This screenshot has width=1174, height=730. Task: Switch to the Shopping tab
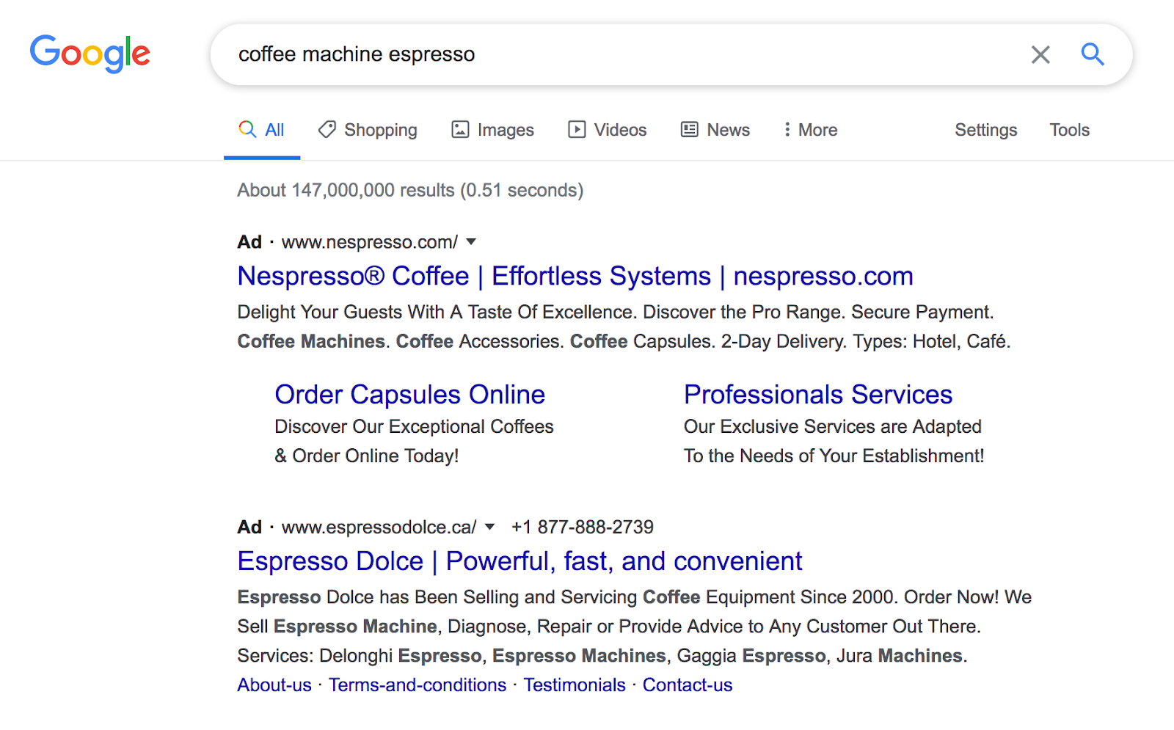coord(368,130)
